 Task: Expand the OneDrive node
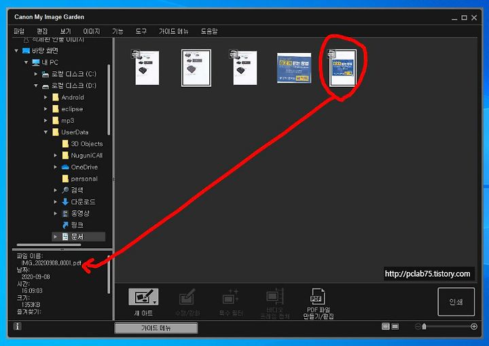pyautogui.click(x=56, y=167)
